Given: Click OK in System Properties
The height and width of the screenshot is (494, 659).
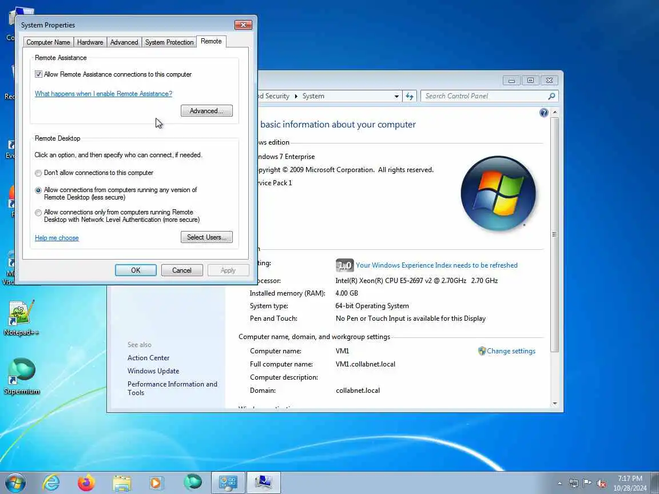Looking at the screenshot, I should (136, 270).
